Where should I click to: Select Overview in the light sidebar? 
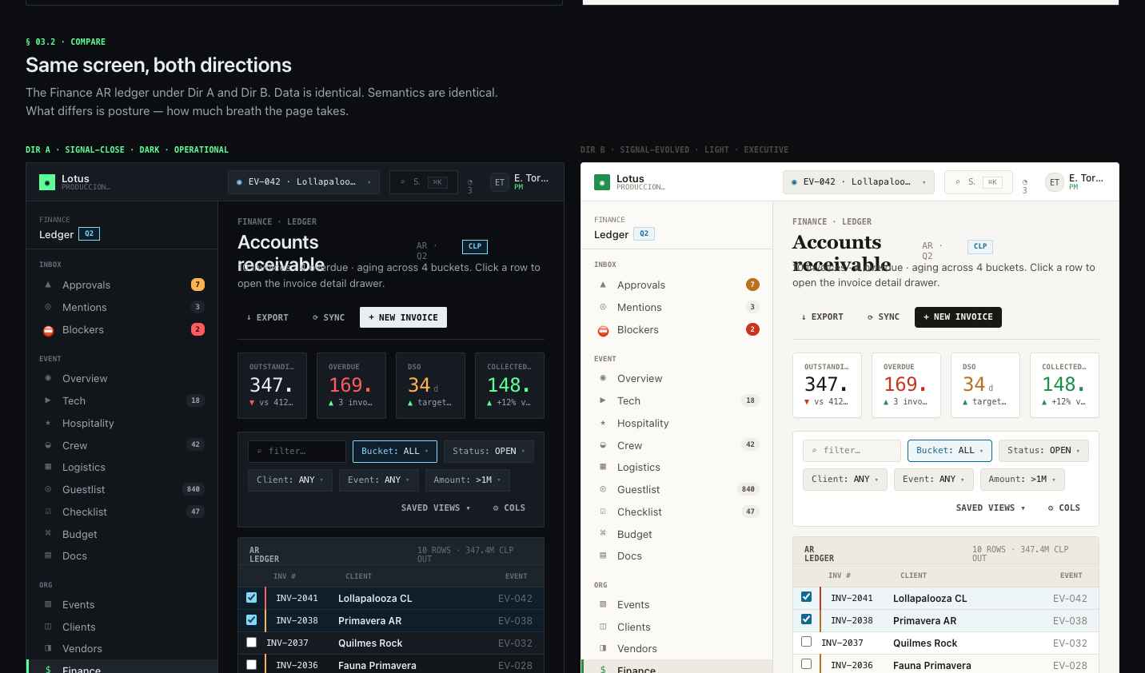677,378
